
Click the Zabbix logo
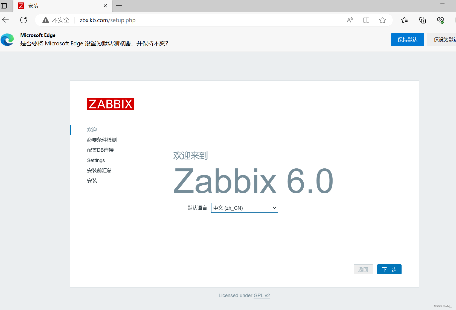(x=111, y=104)
